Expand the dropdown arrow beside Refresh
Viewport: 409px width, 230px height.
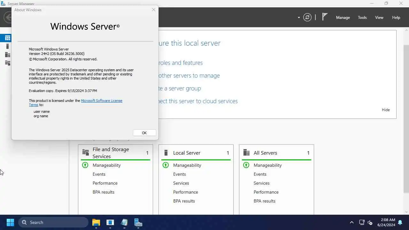click(299, 18)
